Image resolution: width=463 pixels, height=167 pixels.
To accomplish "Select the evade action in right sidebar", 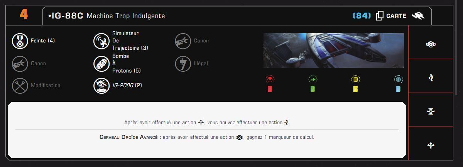I will [431, 78].
